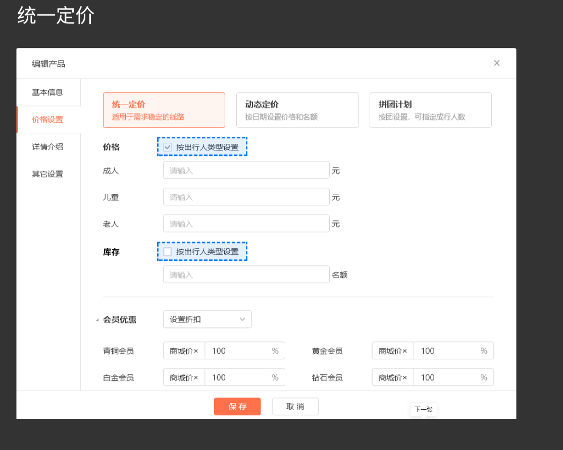Image resolution: width=563 pixels, height=450 pixels.
Task: Go to 其它设置 side tab
Action: (48, 174)
